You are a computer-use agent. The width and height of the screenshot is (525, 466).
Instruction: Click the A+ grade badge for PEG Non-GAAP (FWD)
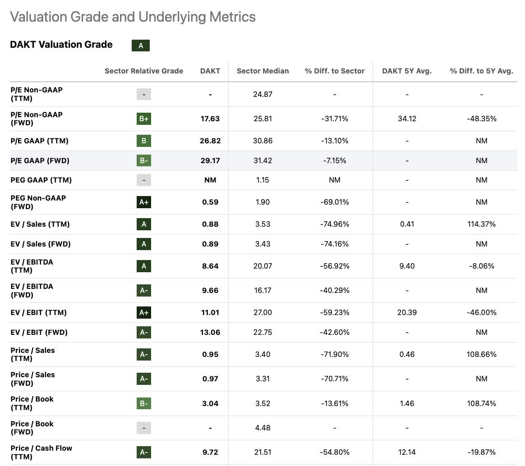click(x=144, y=202)
